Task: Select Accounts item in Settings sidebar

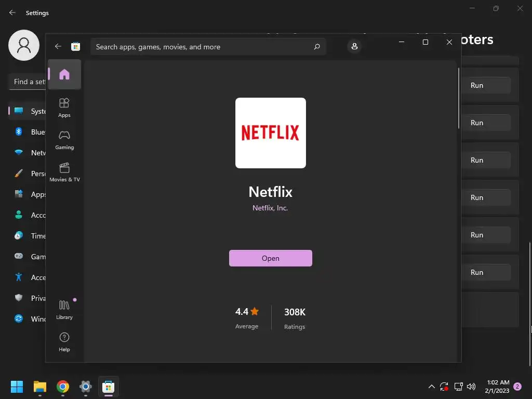Action: pos(27,215)
